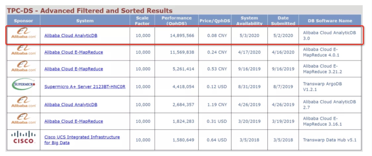
Task: Open the E-MapReduce link with 11,569,838 QphDS
Action: [x=73, y=52]
